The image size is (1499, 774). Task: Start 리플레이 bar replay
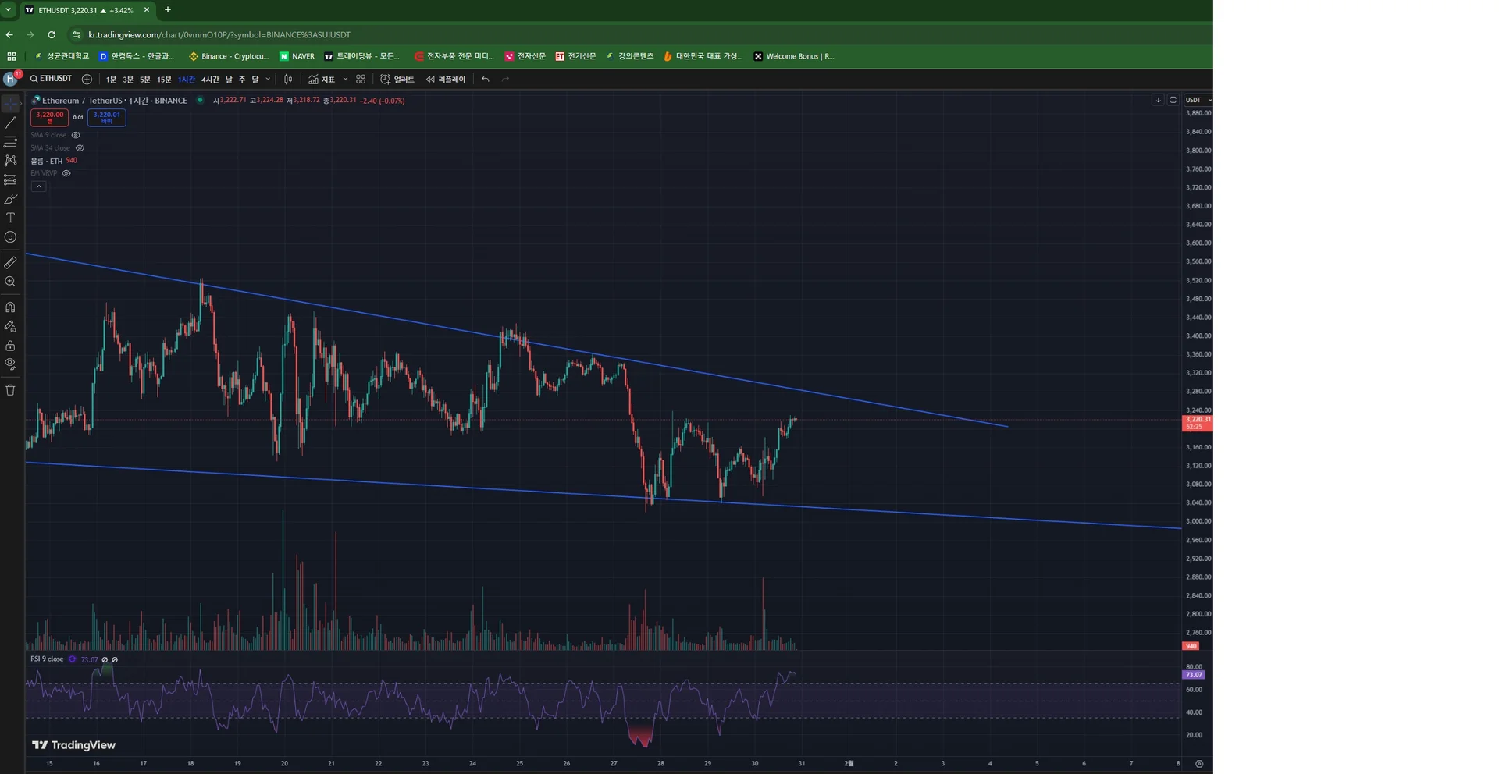pyautogui.click(x=446, y=80)
